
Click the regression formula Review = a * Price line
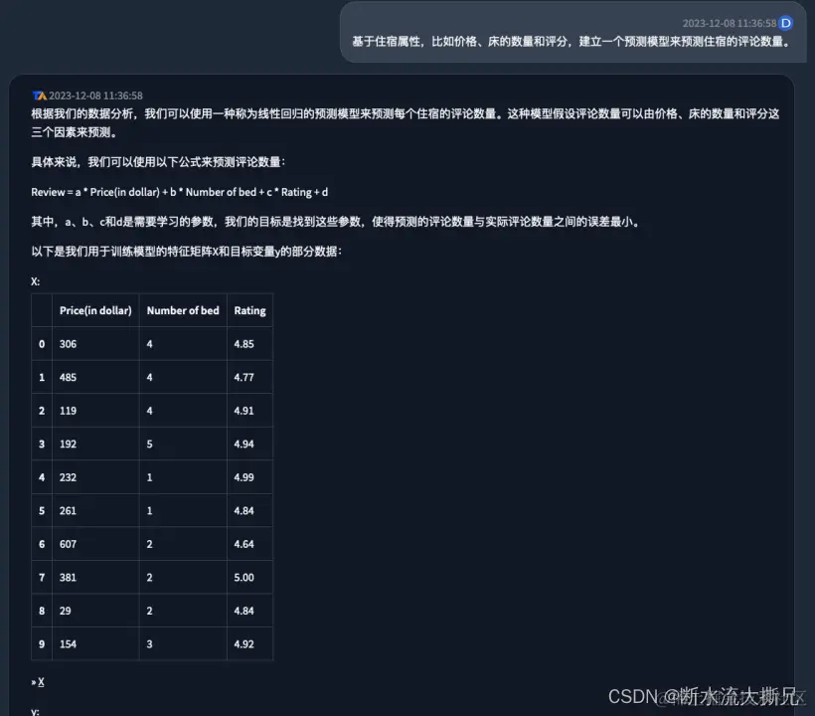(179, 192)
